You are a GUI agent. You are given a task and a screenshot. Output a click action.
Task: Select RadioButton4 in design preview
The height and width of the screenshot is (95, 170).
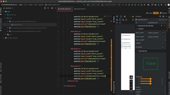tap(126, 46)
